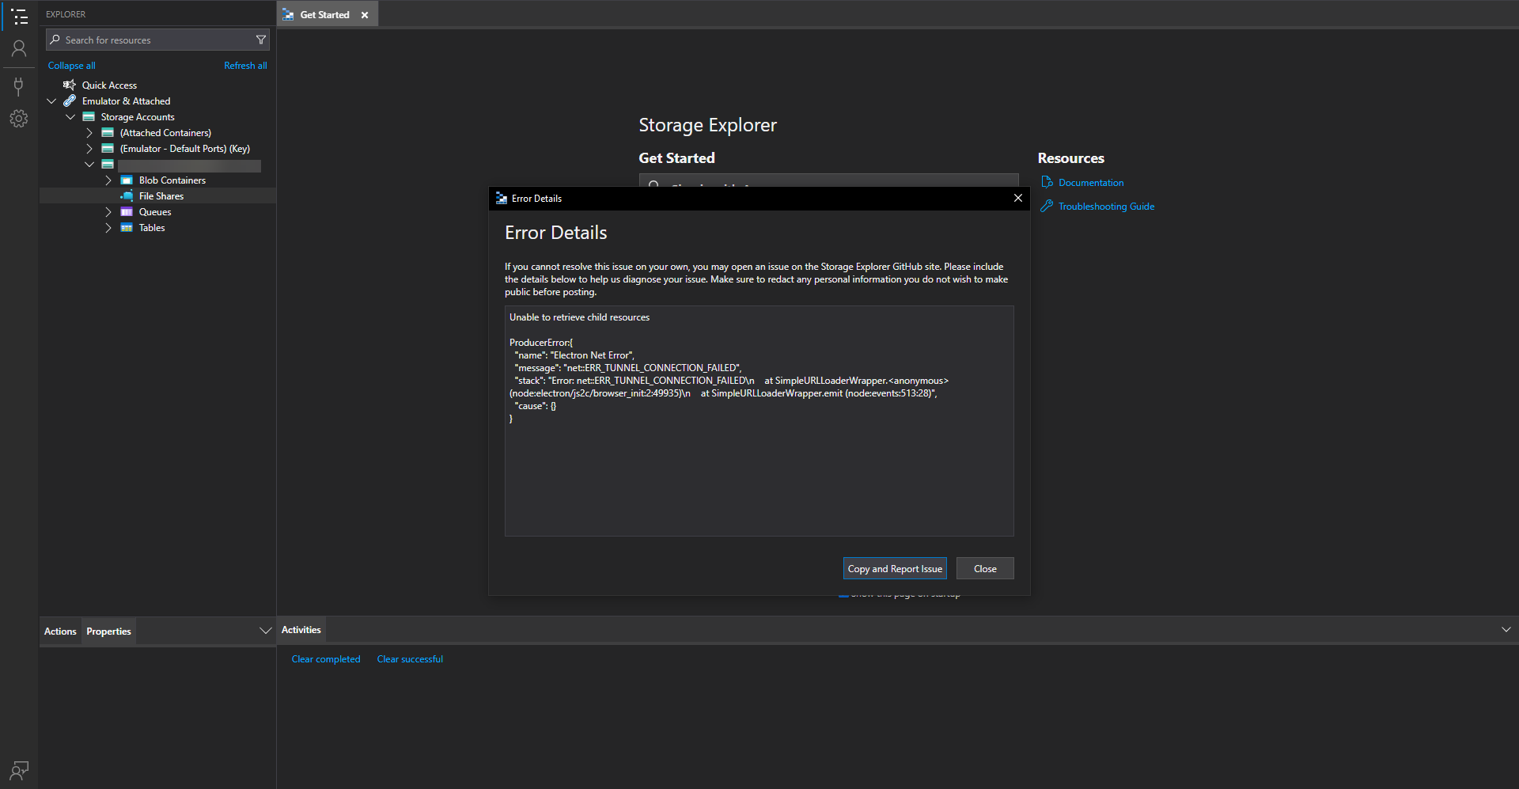Open Account Management from the left sidebar
Viewport: 1519px width, 789px height.
click(x=19, y=49)
